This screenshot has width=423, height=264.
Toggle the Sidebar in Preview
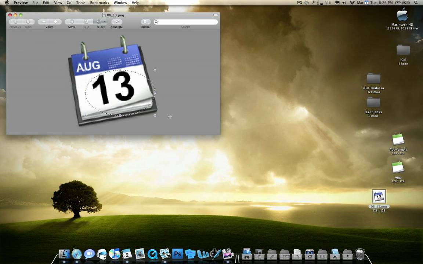(x=145, y=22)
